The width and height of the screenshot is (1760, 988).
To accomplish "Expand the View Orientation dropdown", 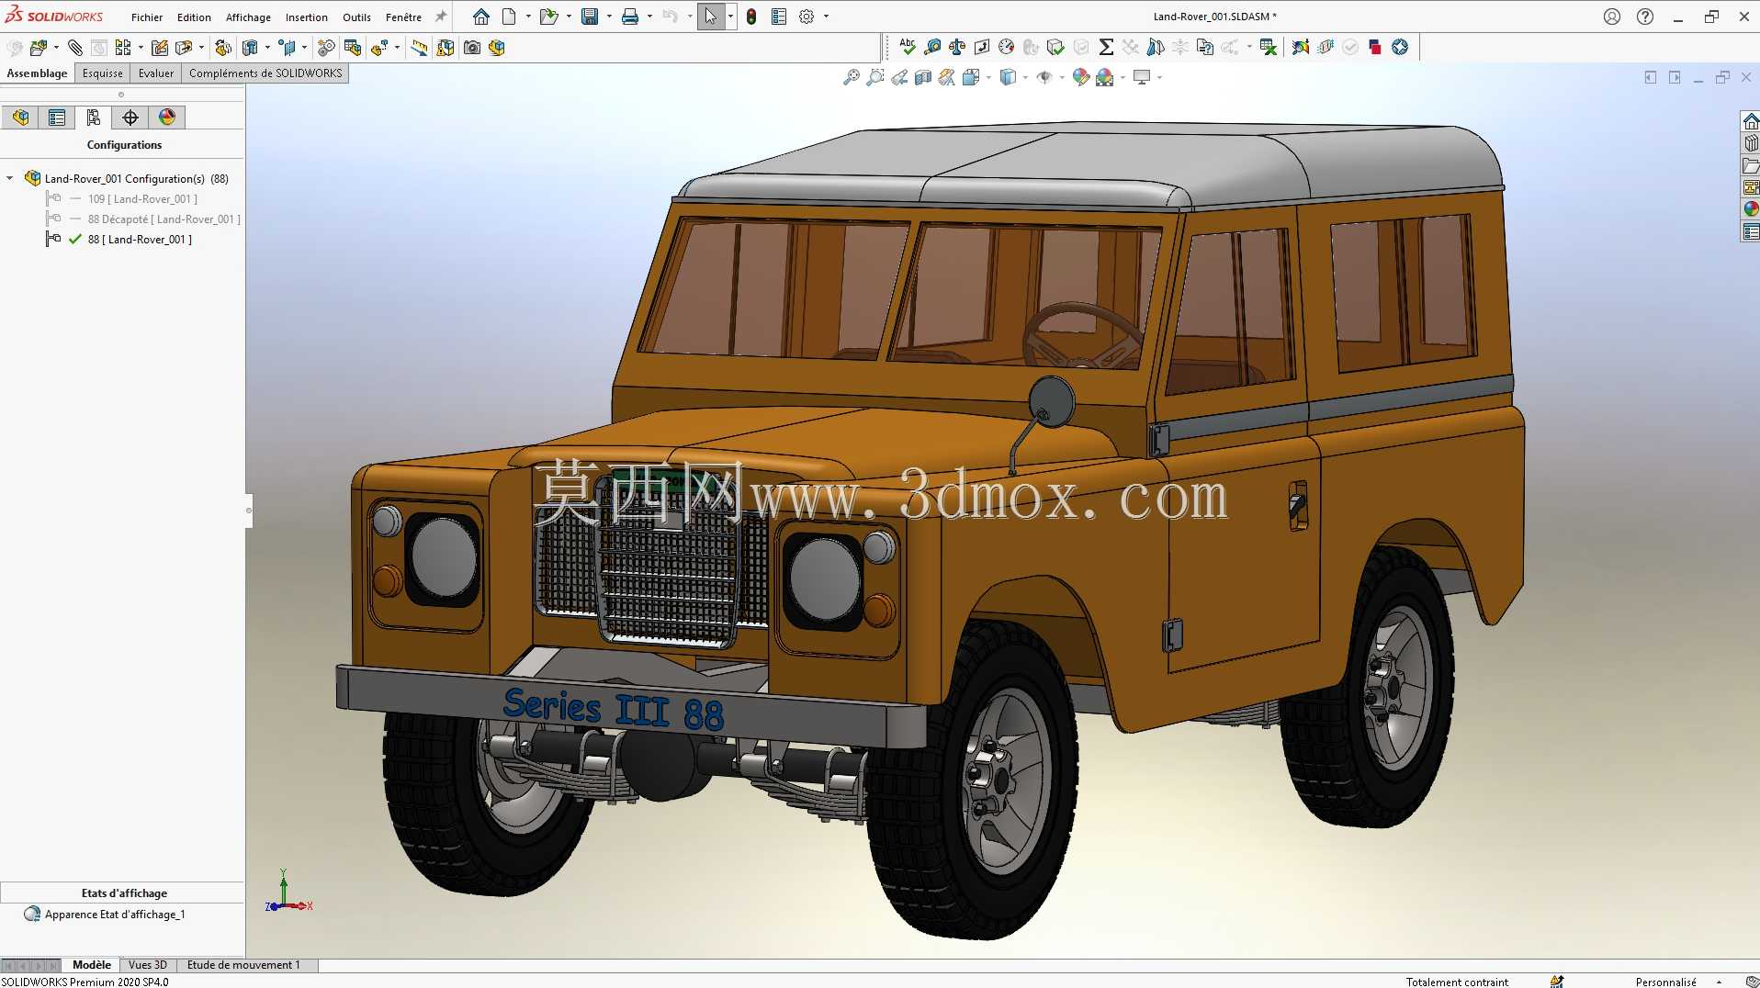I will tap(988, 77).
